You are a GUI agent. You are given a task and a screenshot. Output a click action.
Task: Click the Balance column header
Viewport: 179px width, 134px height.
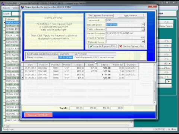(x=104, y=65)
